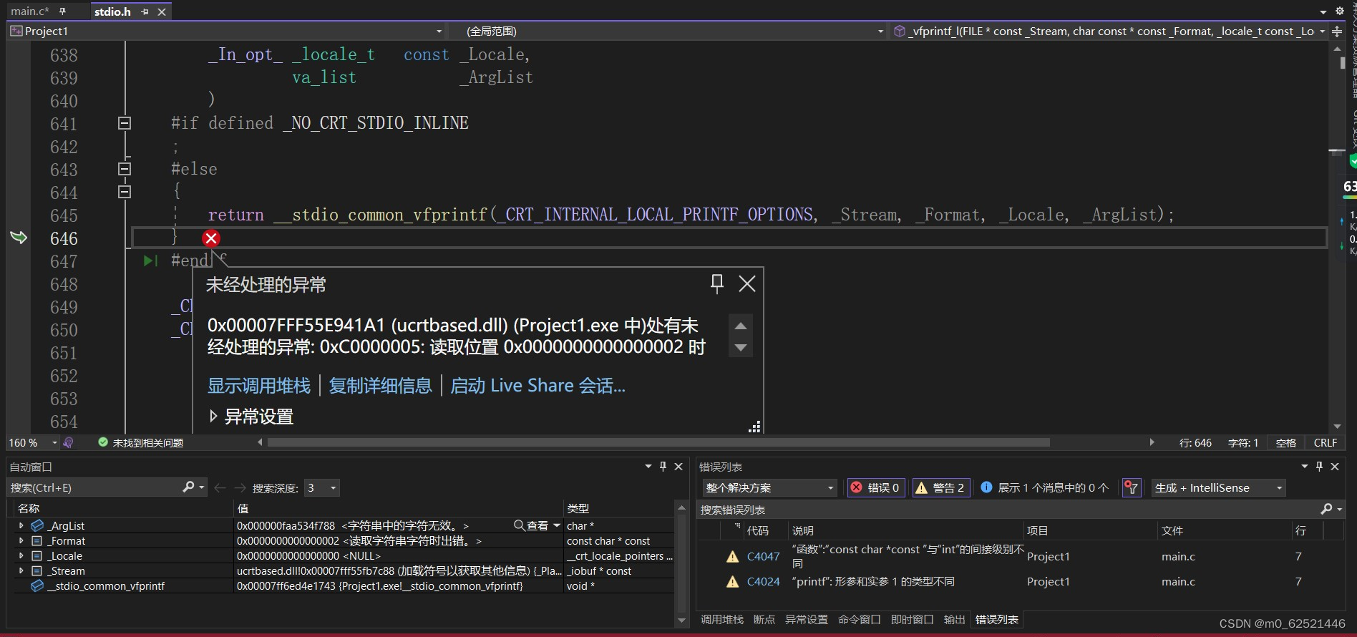Pin the unhandled exception popup
This screenshot has height=637, width=1357.
(716, 283)
